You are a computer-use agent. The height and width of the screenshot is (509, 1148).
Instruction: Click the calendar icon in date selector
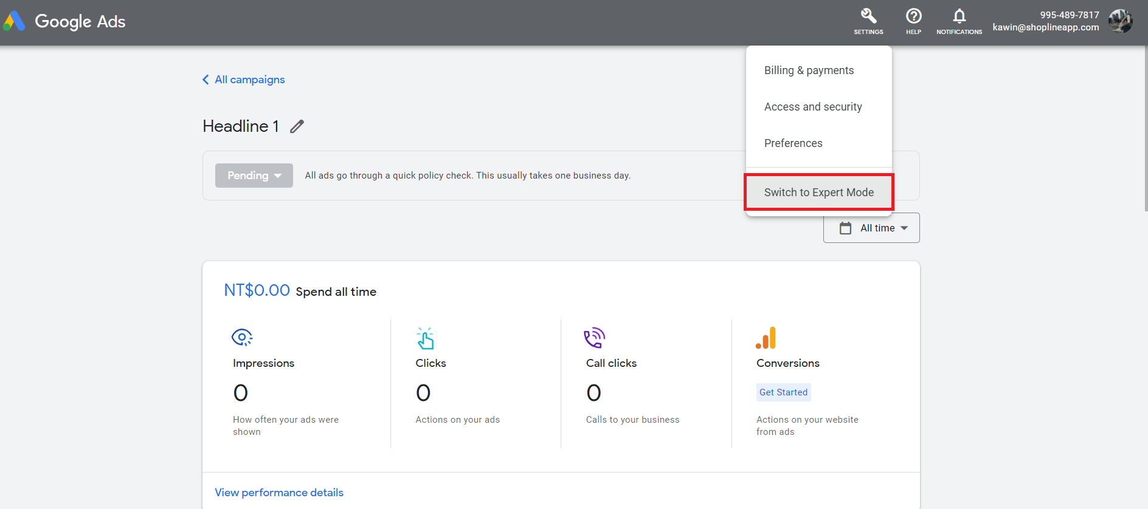pyautogui.click(x=845, y=228)
